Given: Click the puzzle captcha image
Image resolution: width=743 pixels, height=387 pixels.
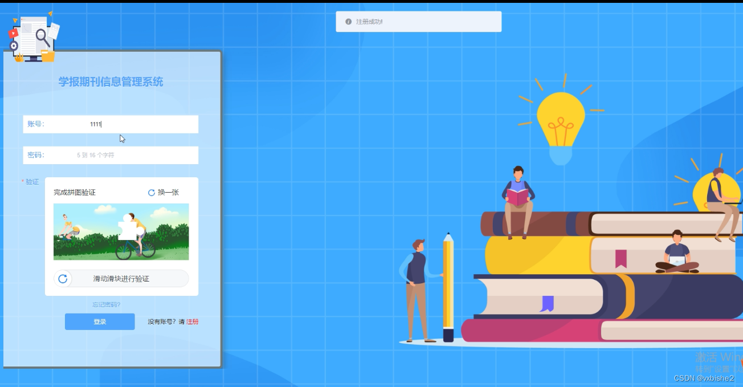Looking at the screenshot, I should click(121, 232).
